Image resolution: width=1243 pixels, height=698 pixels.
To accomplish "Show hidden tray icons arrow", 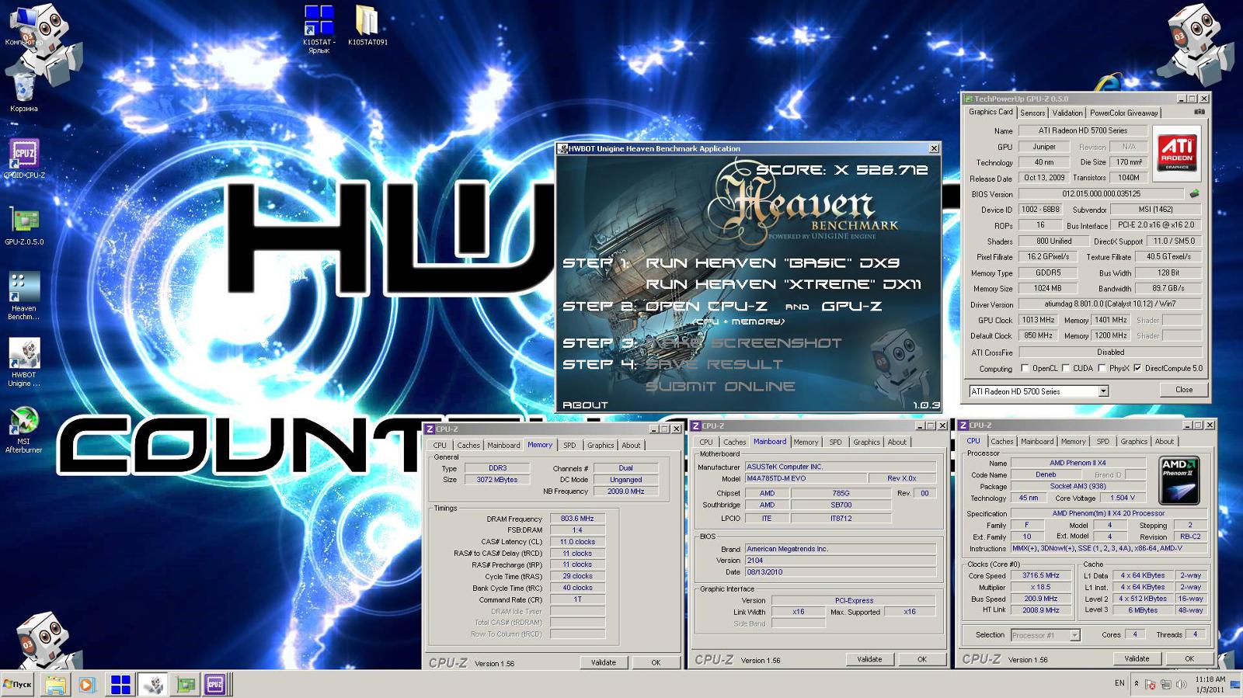I will [1137, 684].
